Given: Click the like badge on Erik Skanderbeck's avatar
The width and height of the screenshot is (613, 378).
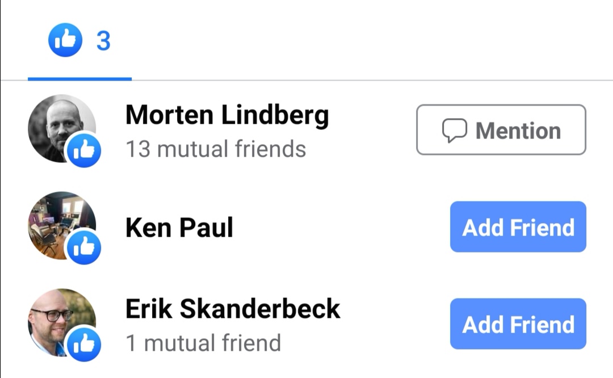Looking at the screenshot, I should tap(84, 345).
